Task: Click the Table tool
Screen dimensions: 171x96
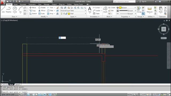Action: point(96,14)
